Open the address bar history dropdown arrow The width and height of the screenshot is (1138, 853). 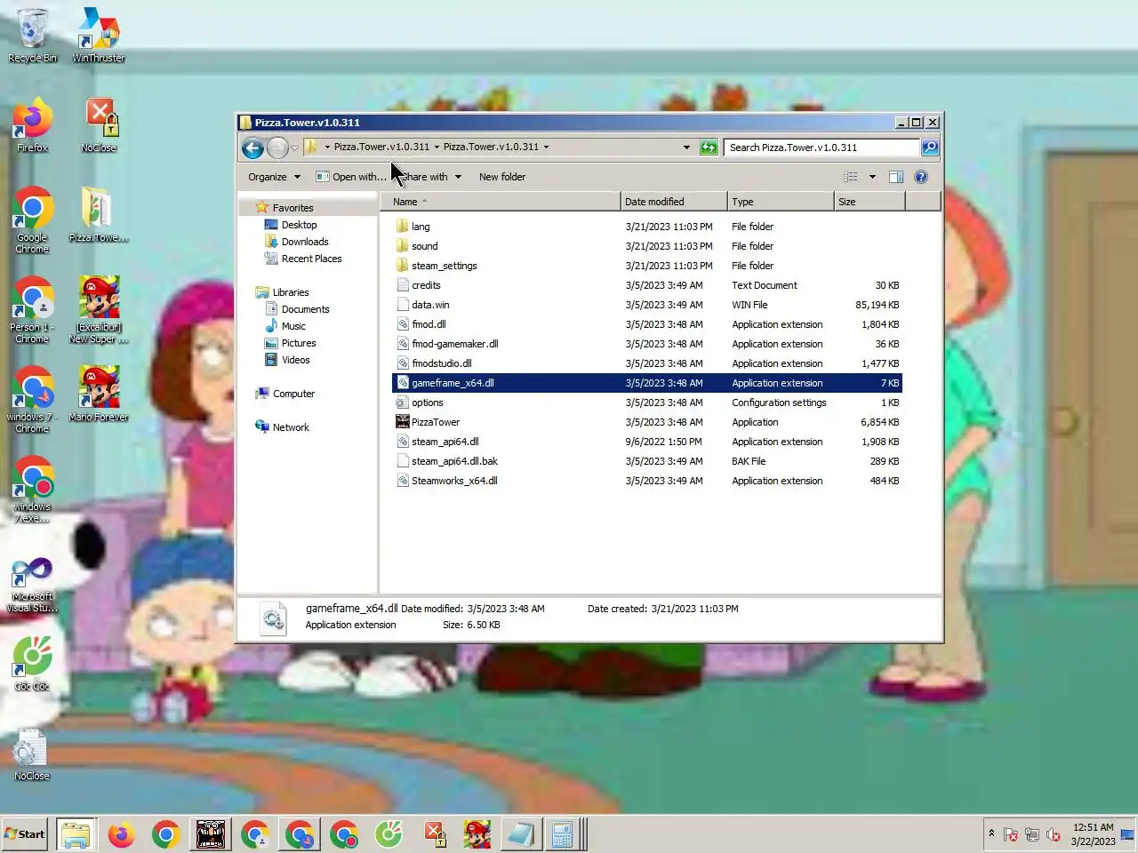686,147
